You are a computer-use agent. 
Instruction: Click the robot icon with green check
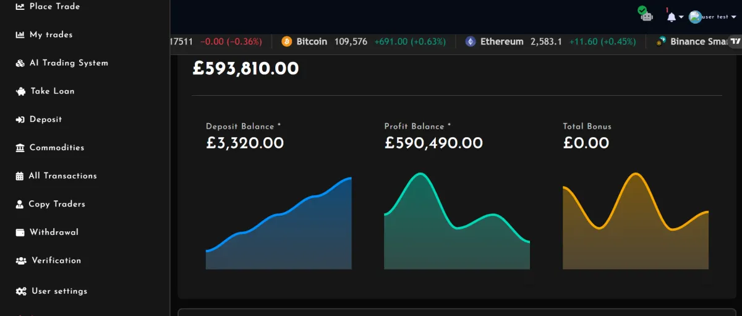646,14
